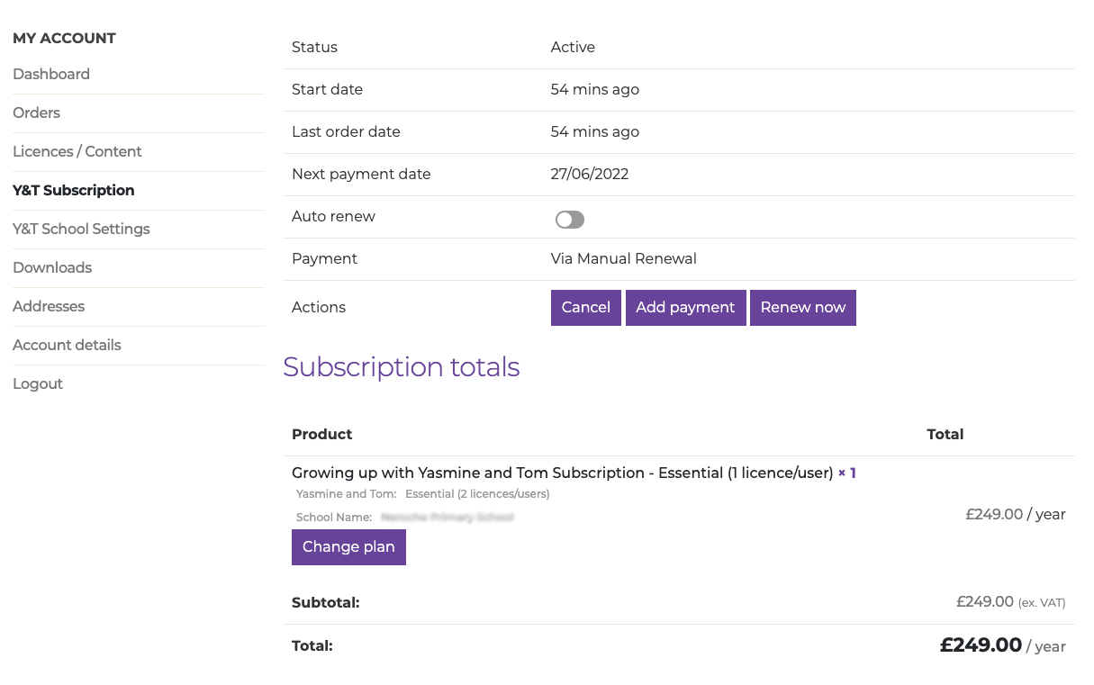The width and height of the screenshot is (1094, 685).
Task: Click the Subtotal £249.00 amount
Action: pyautogui.click(x=985, y=601)
